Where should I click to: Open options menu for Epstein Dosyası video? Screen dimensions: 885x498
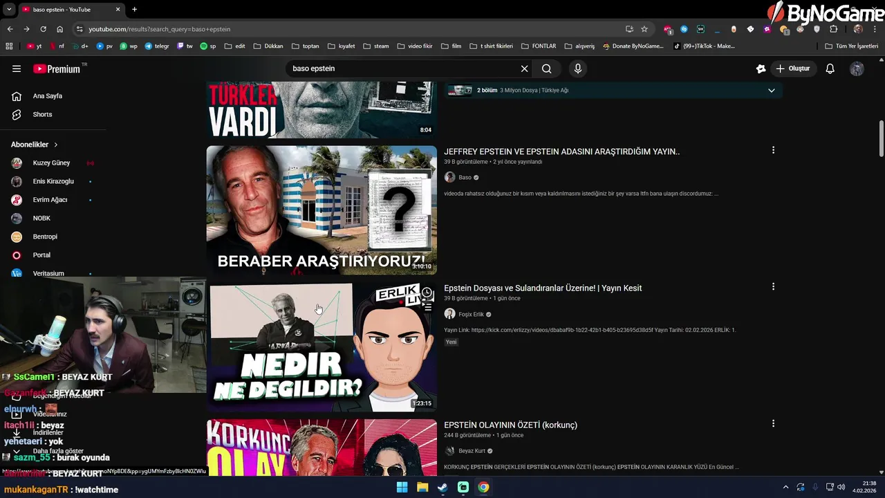tap(773, 286)
